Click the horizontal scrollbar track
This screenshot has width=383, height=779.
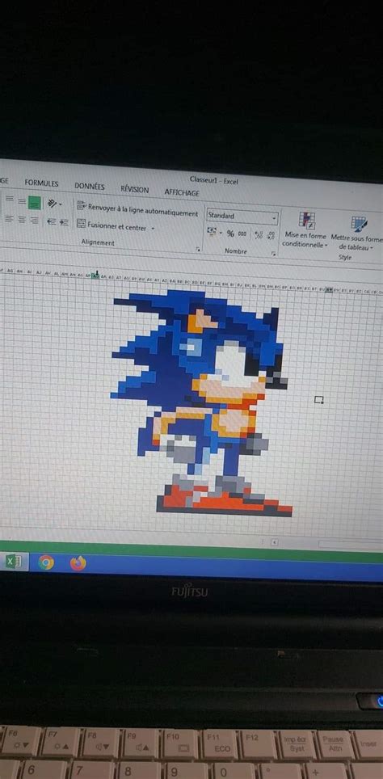[x=350, y=545]
